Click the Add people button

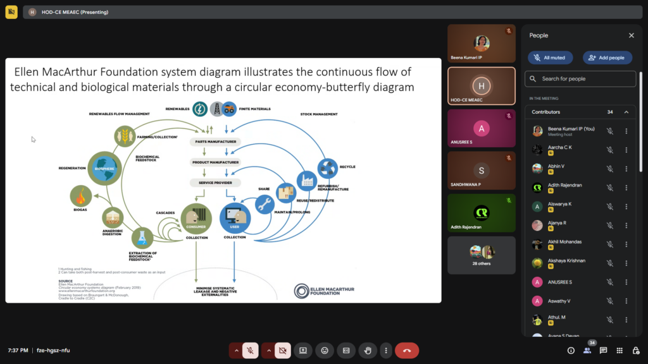(607, 58)
